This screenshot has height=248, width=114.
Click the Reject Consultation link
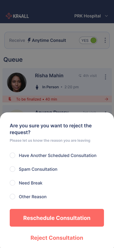pyautogui.click(x=57, y=238)
